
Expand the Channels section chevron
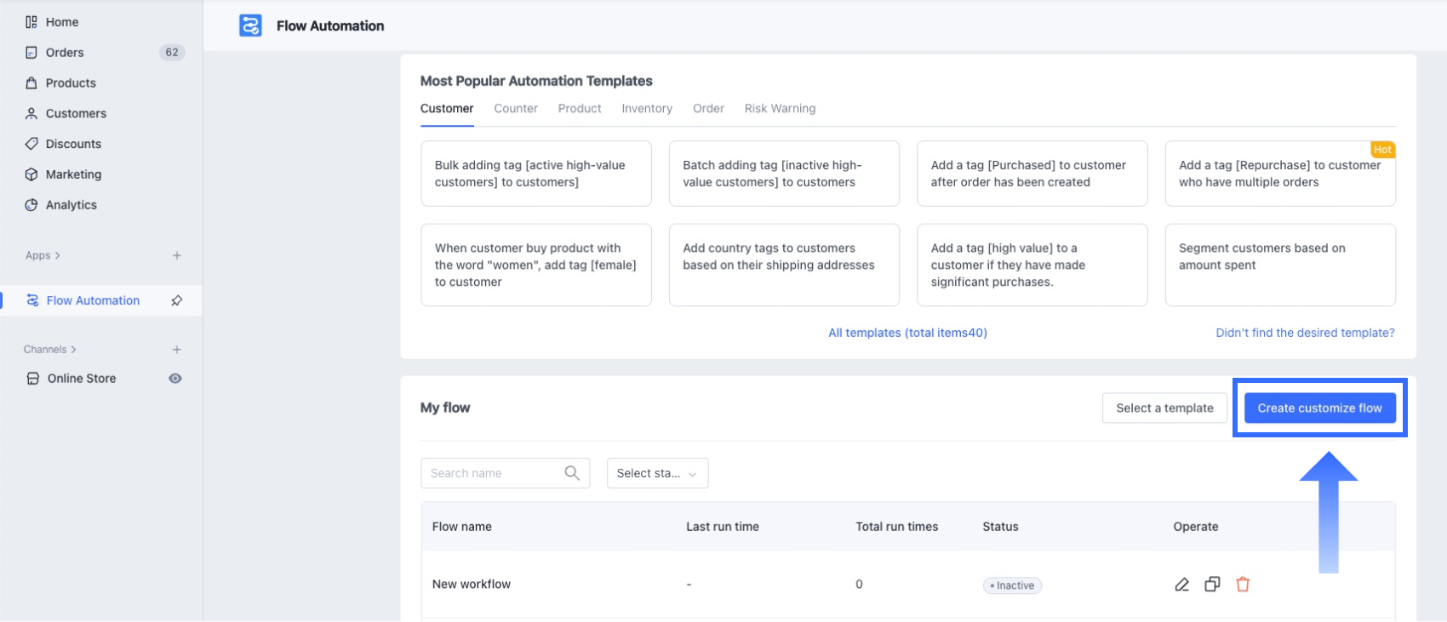(73, 350)
